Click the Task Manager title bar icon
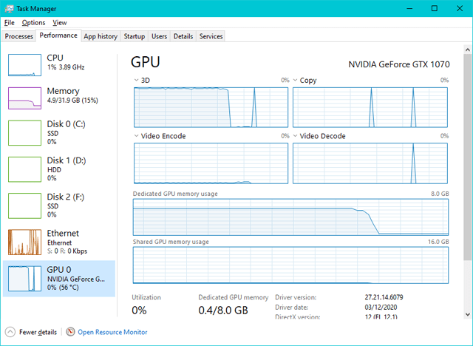The width and height of the screenshot is (473, 346). point(10,8)
